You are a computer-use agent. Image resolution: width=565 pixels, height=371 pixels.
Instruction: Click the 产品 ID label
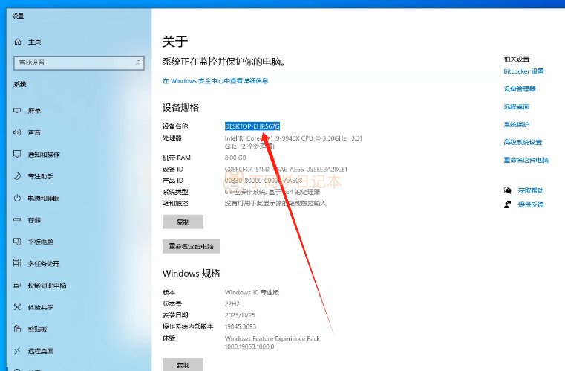pyautogui.click(x=173, y=181)
